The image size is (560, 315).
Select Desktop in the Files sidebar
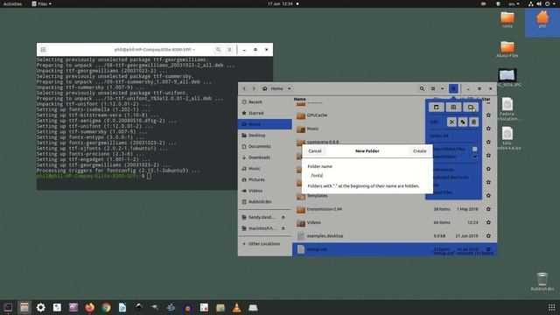265,135
